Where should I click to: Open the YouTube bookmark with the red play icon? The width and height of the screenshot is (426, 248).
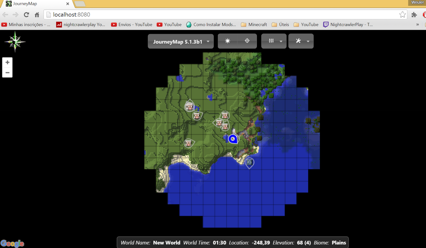[x=169, y=24]
